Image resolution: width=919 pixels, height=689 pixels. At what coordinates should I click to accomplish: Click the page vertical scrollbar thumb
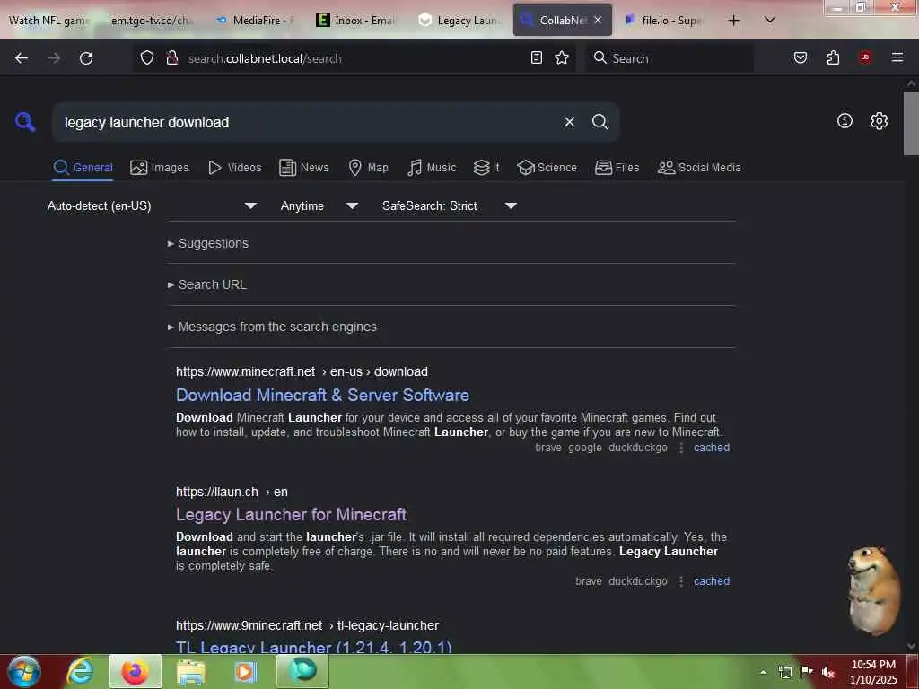click(x=911, y=123)
